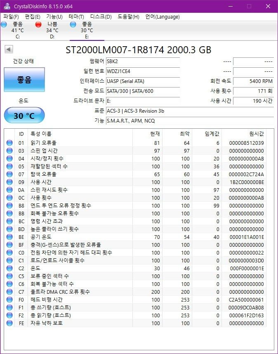
Task: Open the 도움말(H) menu
Action: (x=128, y=17)
